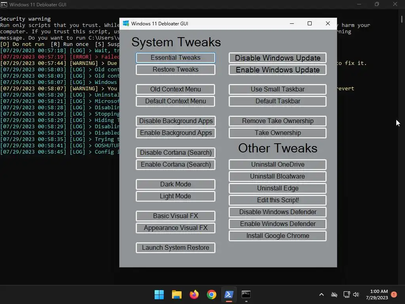Click Disable Windows Update
The height and width of the screenshot is (304, 405).
(278, 58)
